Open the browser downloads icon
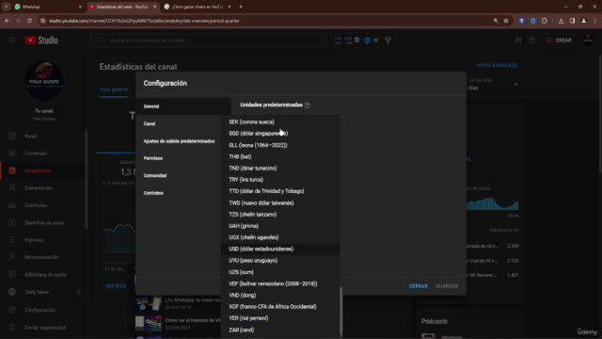This screenshot has height=339, width=602. pos(561,21)
